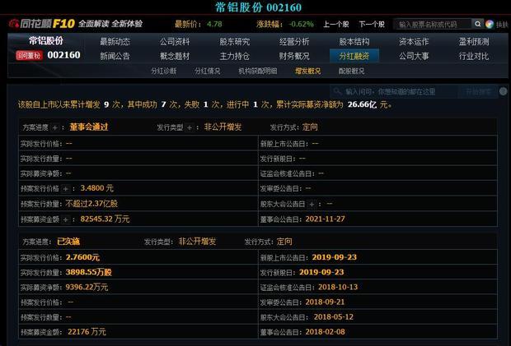Open the 公司大事 tab
This screenshot has height=346, width=511.
414,56
